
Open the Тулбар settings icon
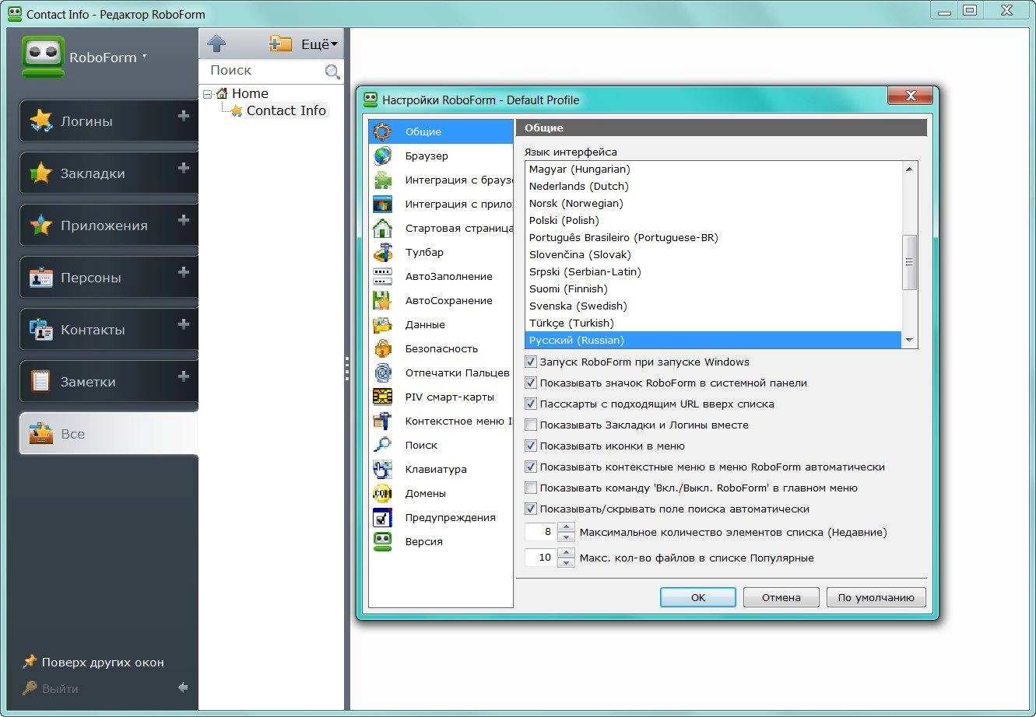382,252
